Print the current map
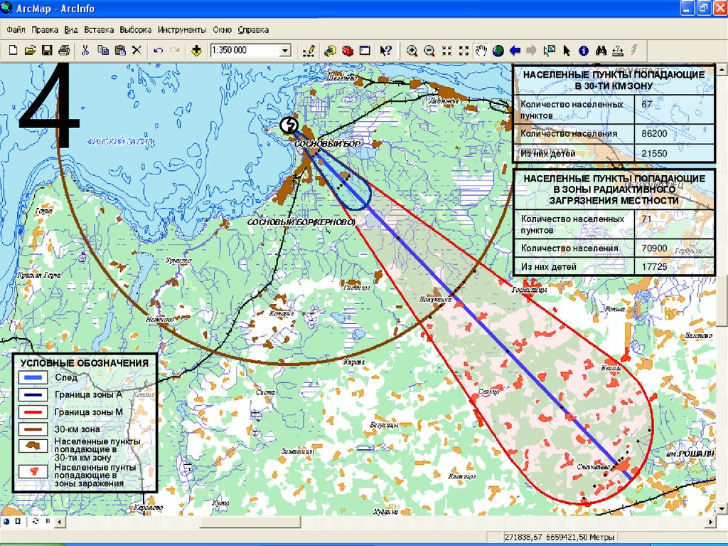Viewport: 728px width, 546px height. [x=64, y=51]
